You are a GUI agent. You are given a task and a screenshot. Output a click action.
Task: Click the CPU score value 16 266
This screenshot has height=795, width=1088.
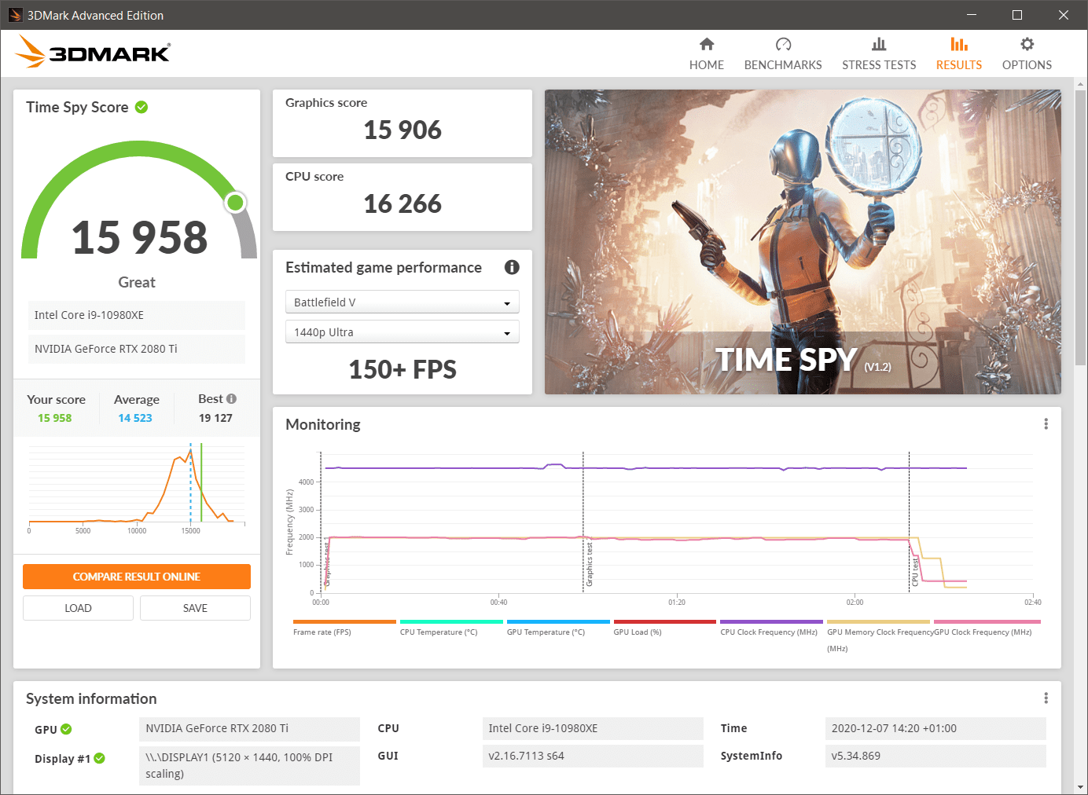point(402,204)
